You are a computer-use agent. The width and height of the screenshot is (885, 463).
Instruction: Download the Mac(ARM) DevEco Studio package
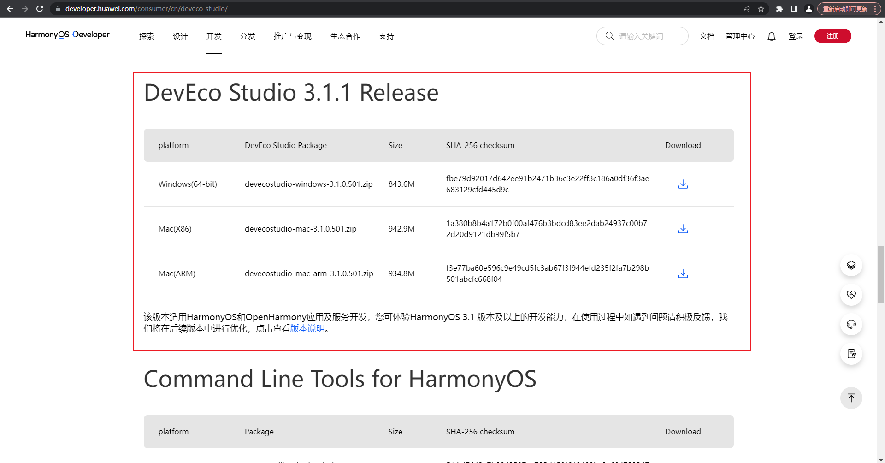(683, 273)
